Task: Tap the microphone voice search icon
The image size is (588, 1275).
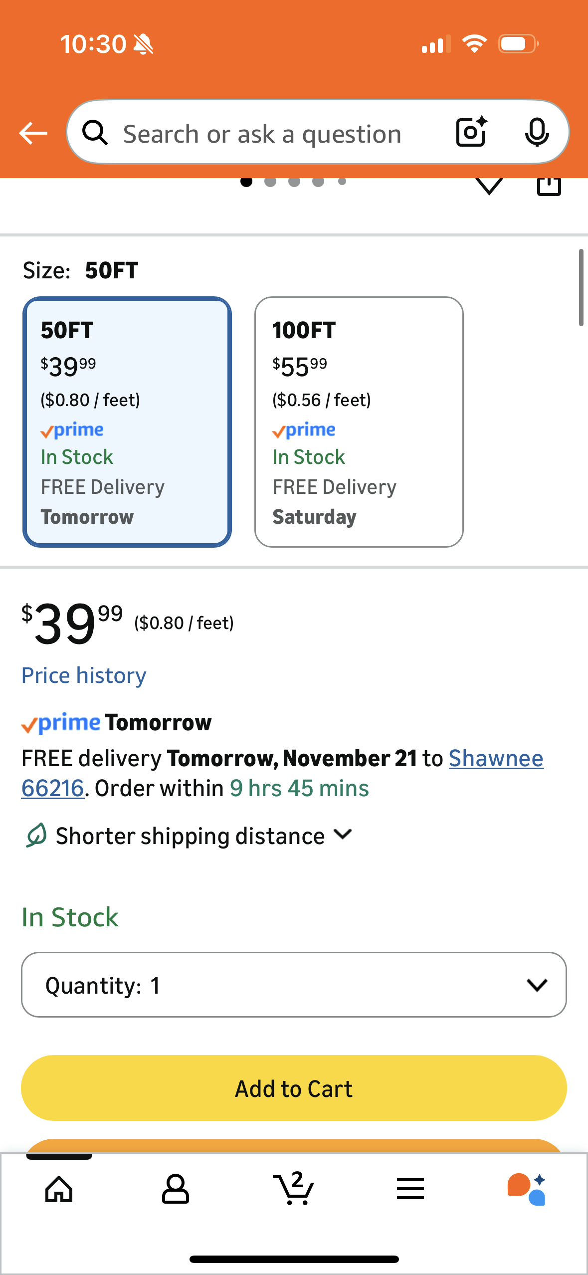Action: 537,133
